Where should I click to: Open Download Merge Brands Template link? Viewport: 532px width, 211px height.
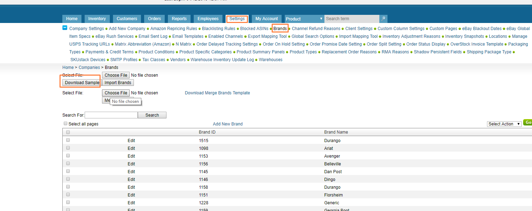coord(217,93)
